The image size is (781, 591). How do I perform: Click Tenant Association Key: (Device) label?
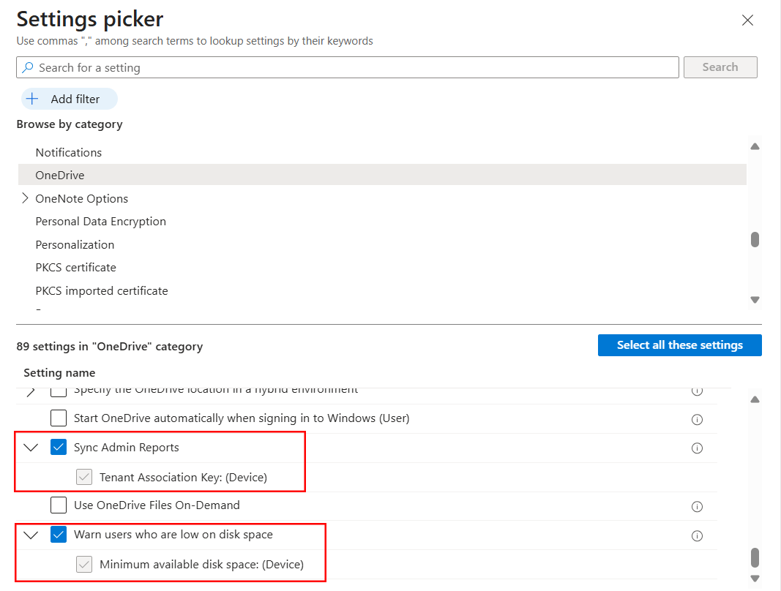(x=183, y=478)
